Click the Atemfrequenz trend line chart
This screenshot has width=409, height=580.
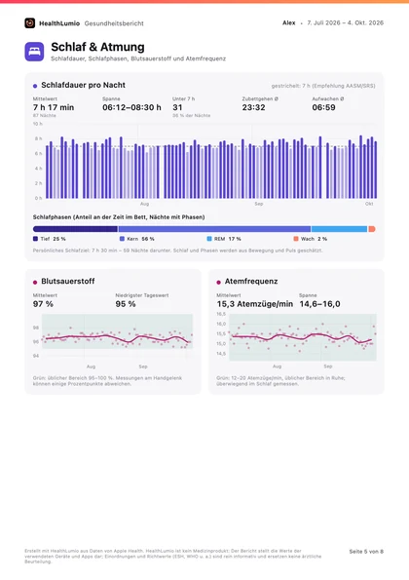point(303,337)
